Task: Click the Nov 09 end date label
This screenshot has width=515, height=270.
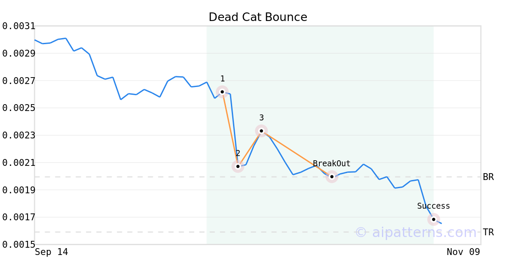Action: click(463, 252)
